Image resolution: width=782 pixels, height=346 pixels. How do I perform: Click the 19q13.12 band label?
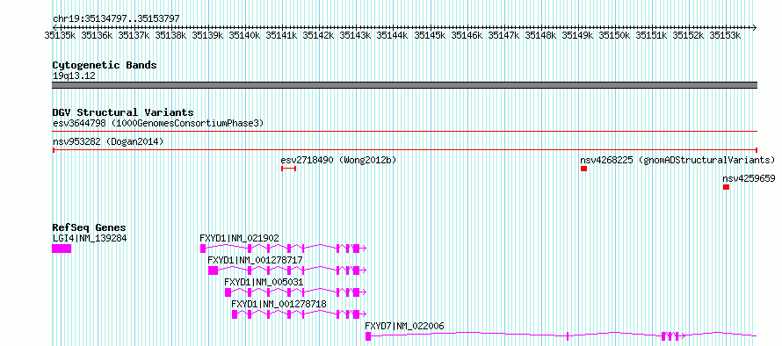click(74, 76)
